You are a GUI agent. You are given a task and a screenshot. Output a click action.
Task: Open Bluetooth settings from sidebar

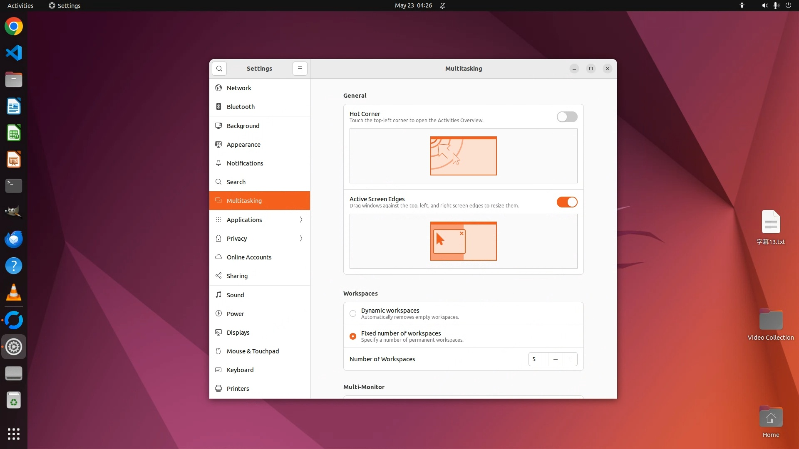coord(241,107)
